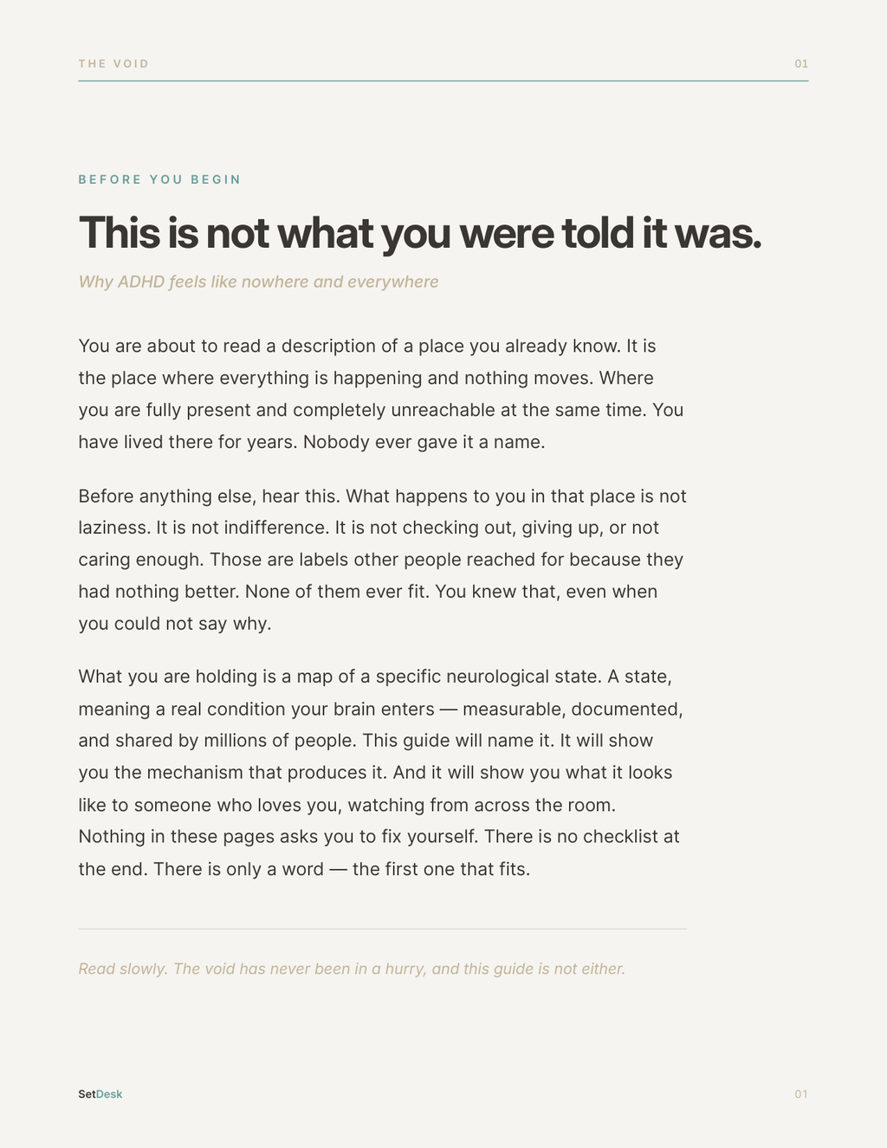Image resolution: width=887 pixels, height=1148 pixels.
Task: Click the BEFORE YOU BEGIN section label
Action: [159, 180]
